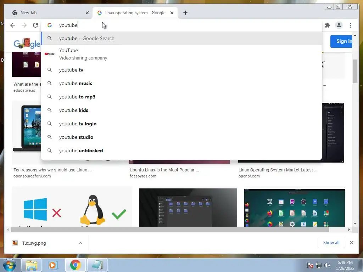Open the dark file manager thumbnail
363x272 pixels.
click(188, 208)
